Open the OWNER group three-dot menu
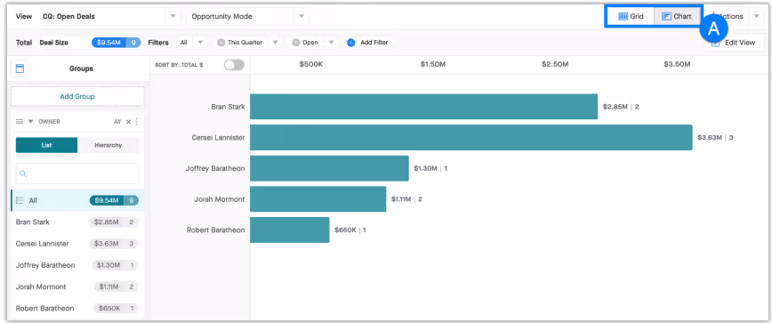 click(x=136, y=122)
